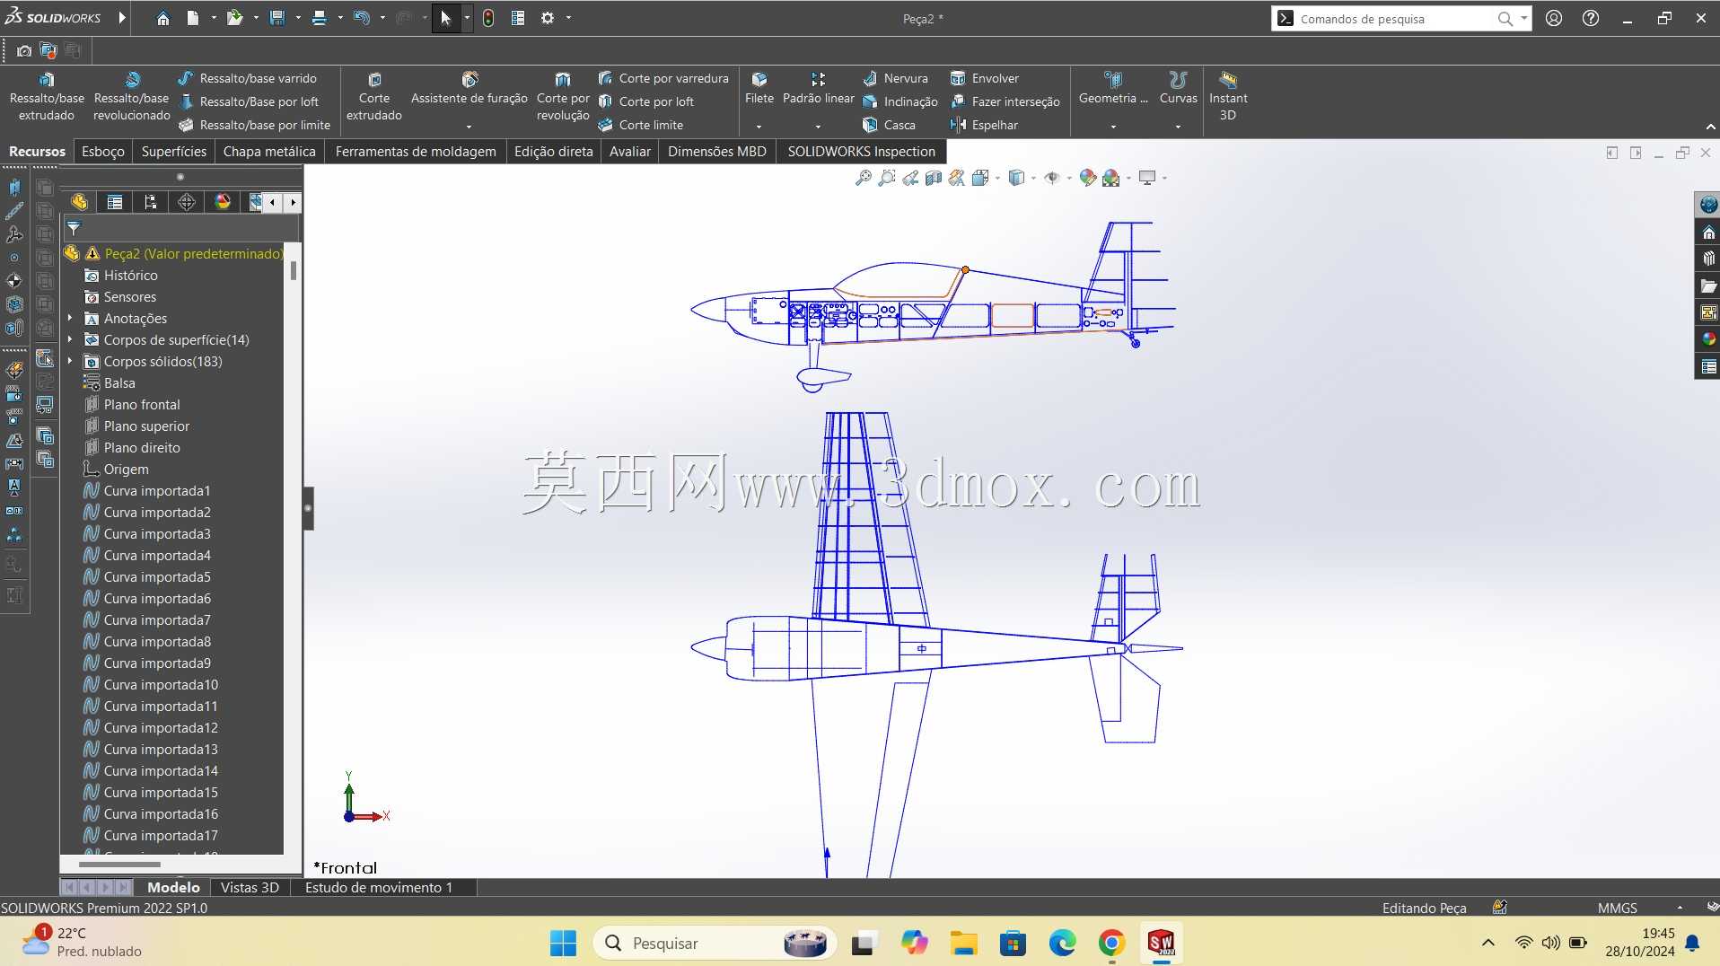Open Assistente de furação tool

pos(469,89)
